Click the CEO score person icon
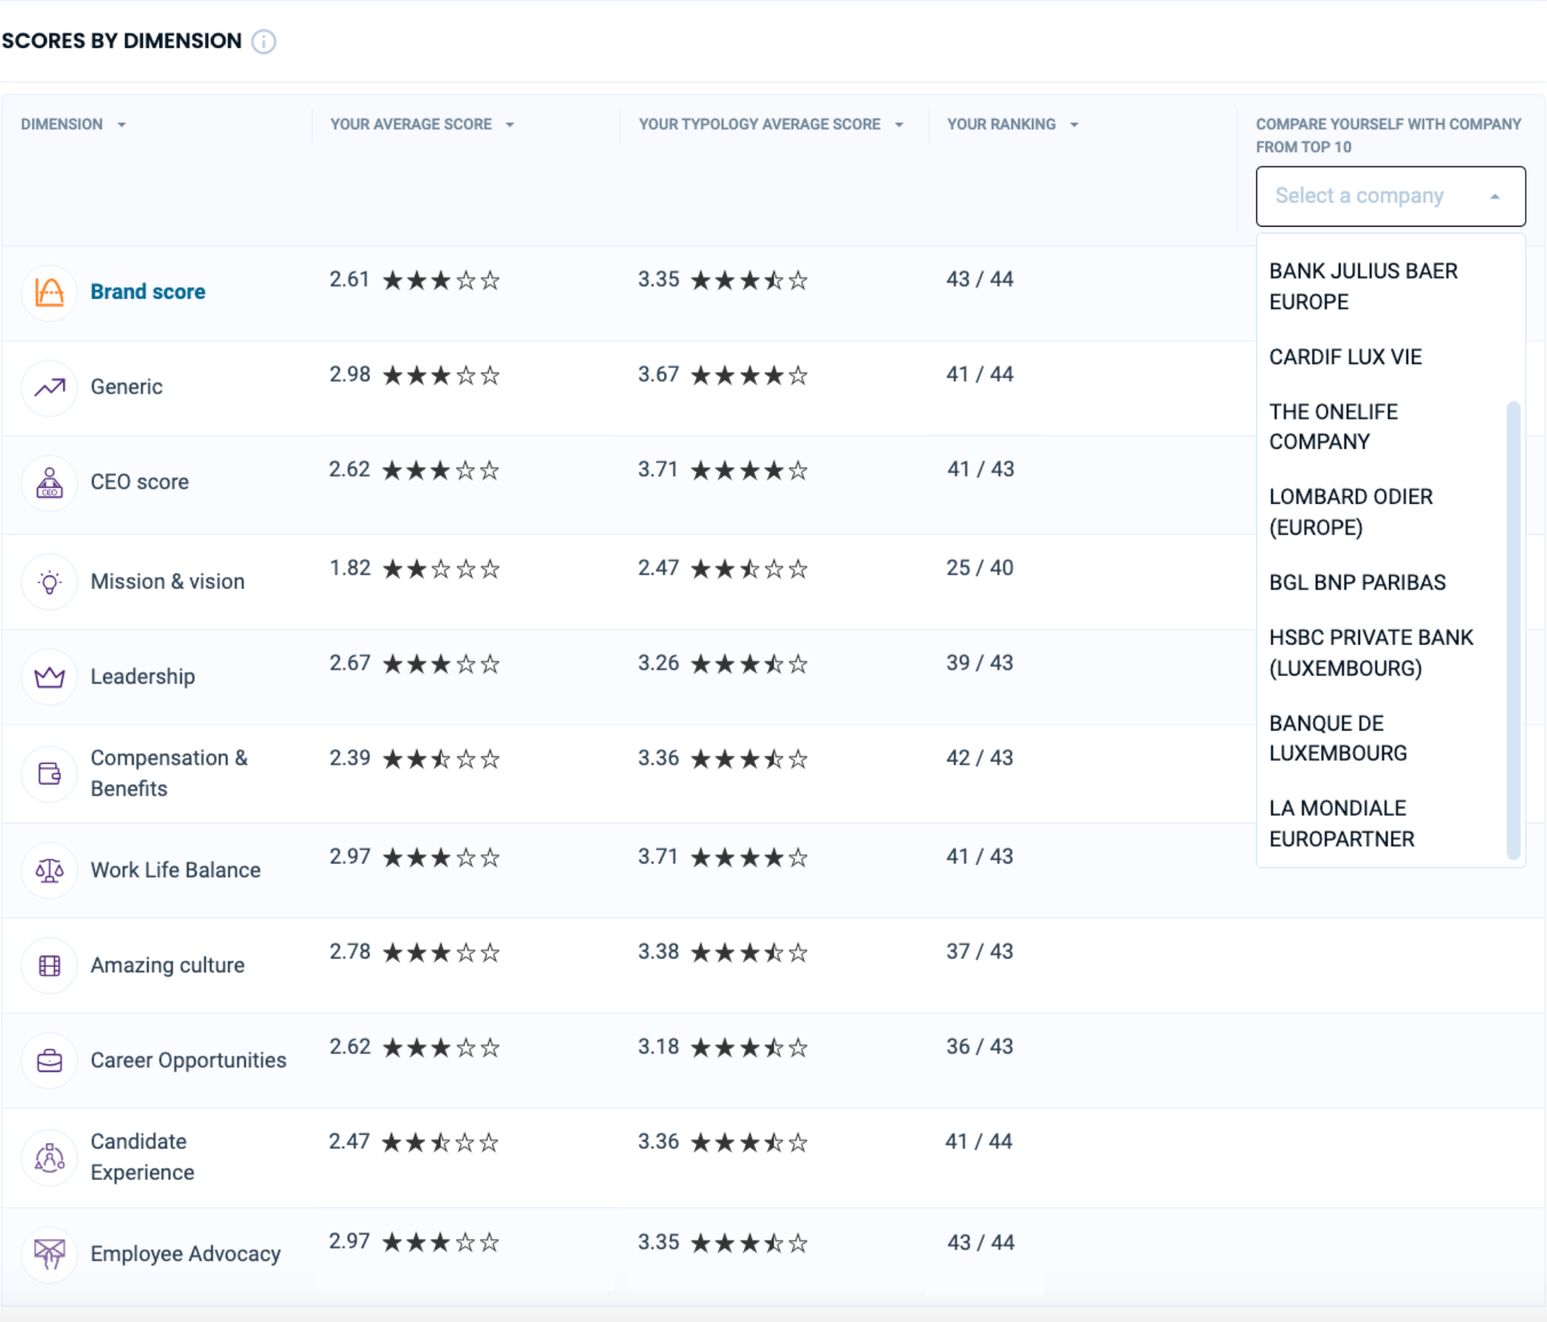Screen dimensions: 1547x1322 50,483
